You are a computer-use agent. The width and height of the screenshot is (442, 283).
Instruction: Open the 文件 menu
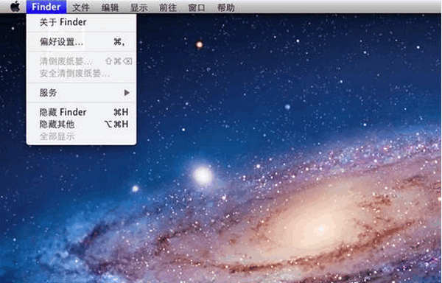81,7
